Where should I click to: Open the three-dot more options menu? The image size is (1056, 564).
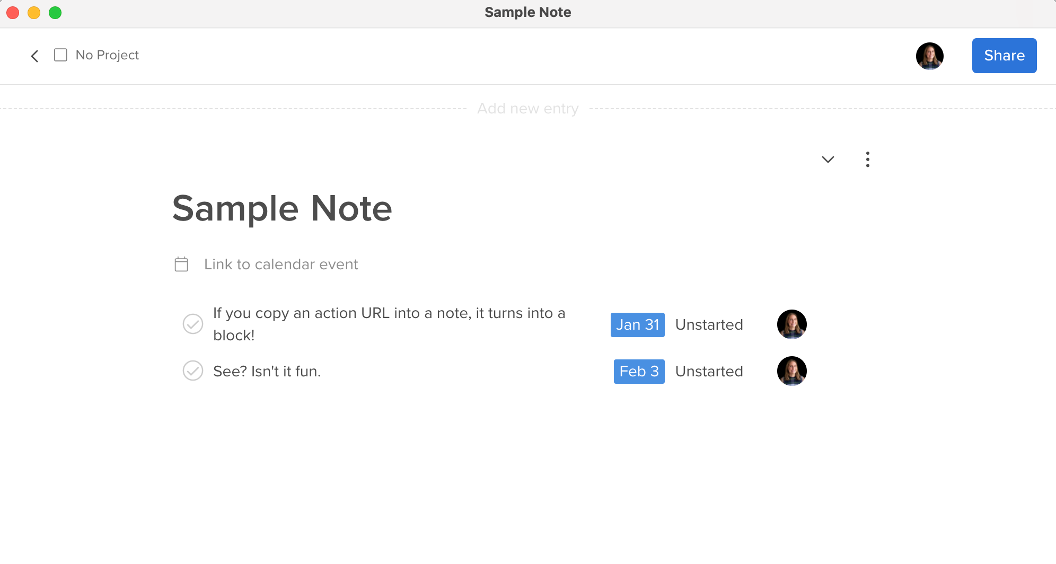[x=867, y=159]
